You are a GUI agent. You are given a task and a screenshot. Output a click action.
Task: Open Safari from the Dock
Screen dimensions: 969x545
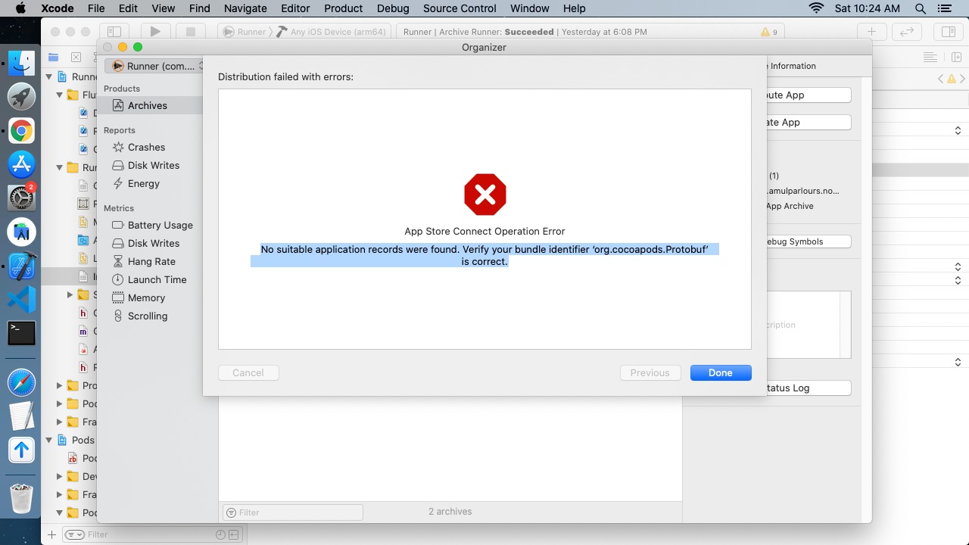click(21, 382)
